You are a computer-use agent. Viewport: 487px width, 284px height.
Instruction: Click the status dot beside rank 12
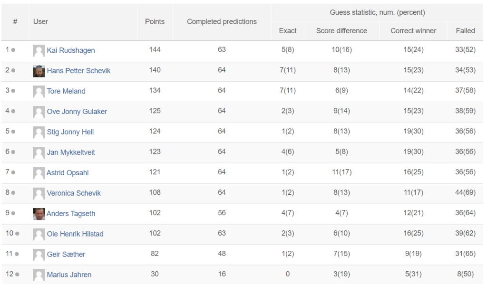tap(17, 275)
